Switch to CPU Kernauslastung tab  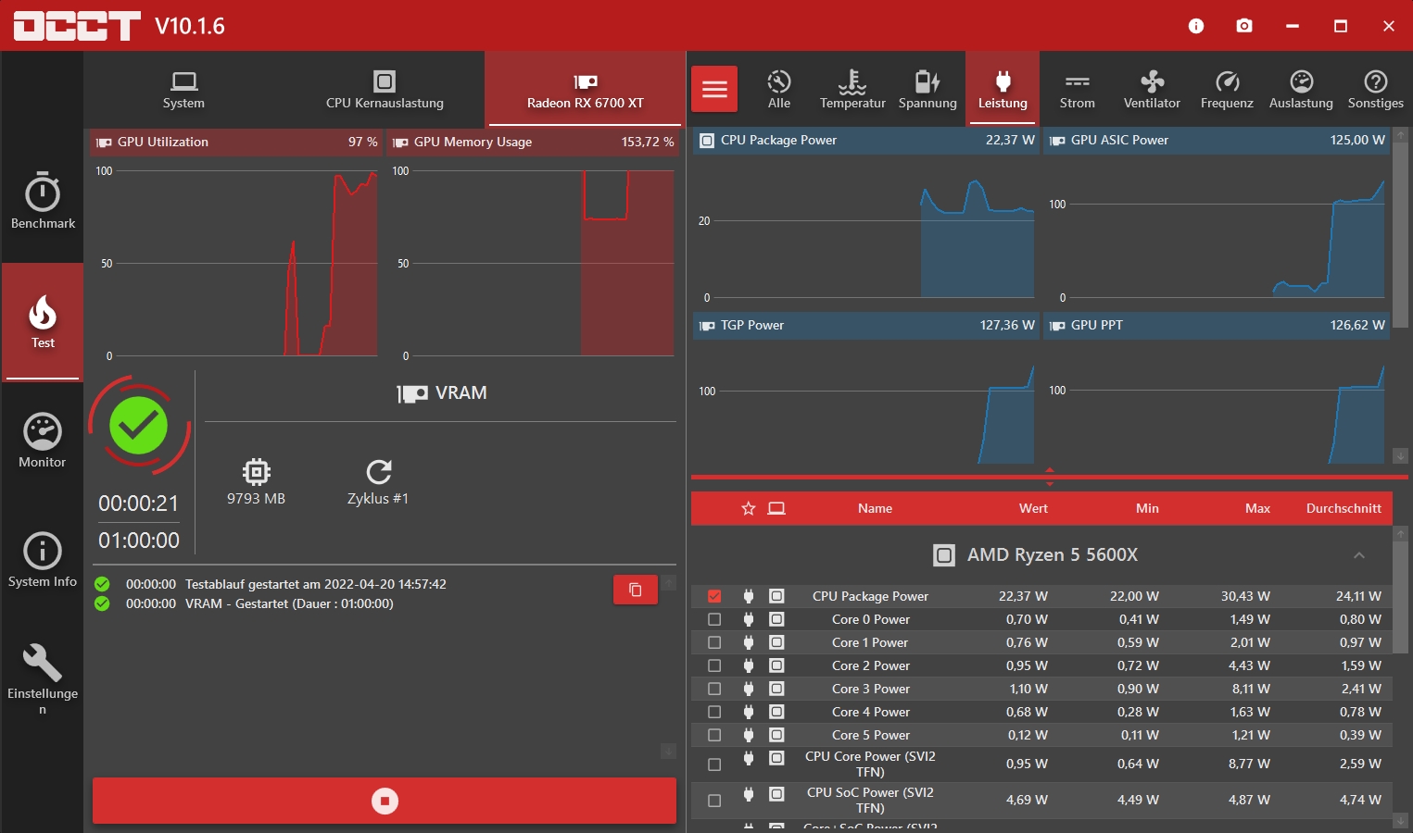pyautogui.click(x=385, y=90)
